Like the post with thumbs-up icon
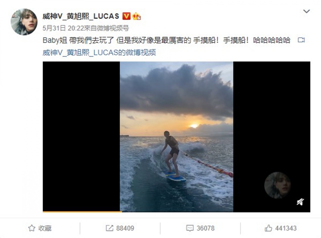Image resolution: width=321 pixels, height=238 pixels. click(x=268, y=228)
